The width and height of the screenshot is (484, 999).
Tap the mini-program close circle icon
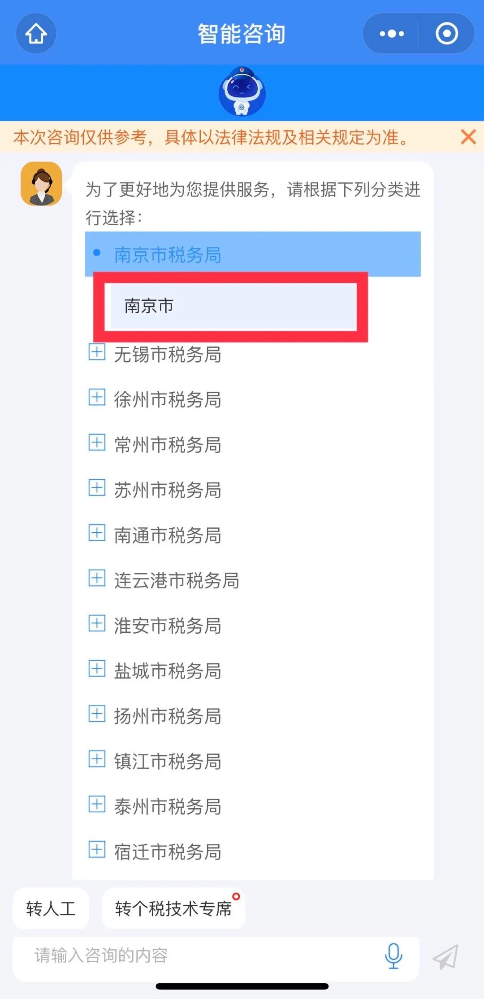pyautogui.click(x=446, y=34)
